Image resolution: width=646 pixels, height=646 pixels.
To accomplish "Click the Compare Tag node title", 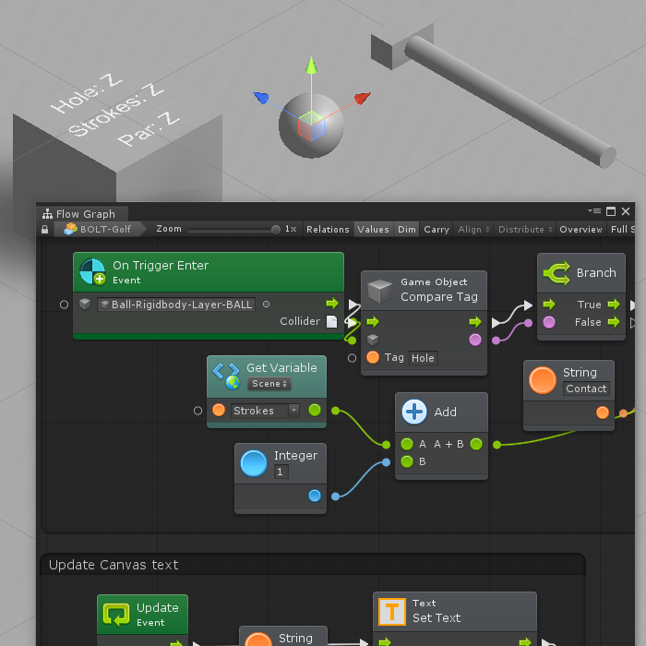I will 439,296.
